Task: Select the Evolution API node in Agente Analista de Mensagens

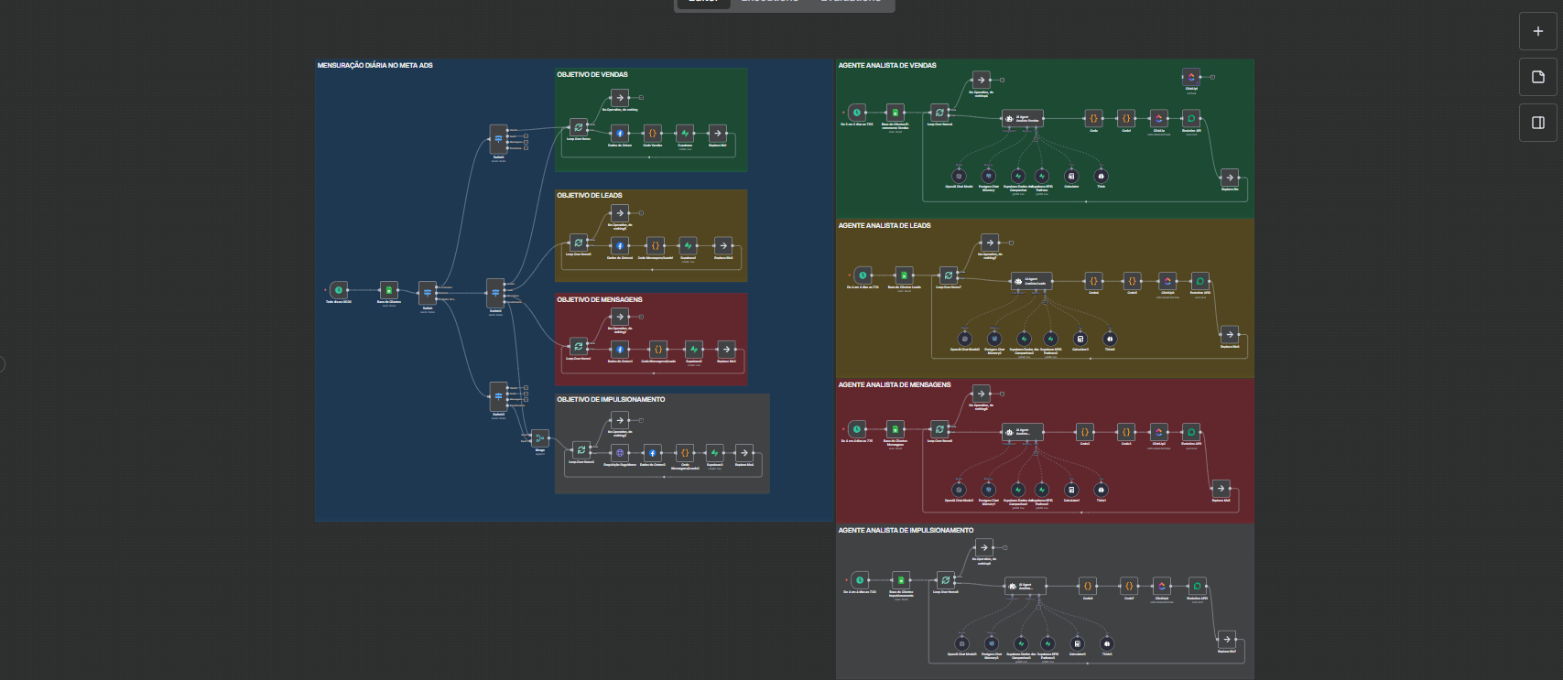Action: (x=1191, y=432)
